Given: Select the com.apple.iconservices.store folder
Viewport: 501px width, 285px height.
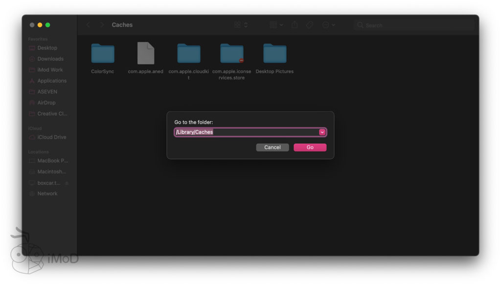Looking at the screenshot, I should coord(232,54).
